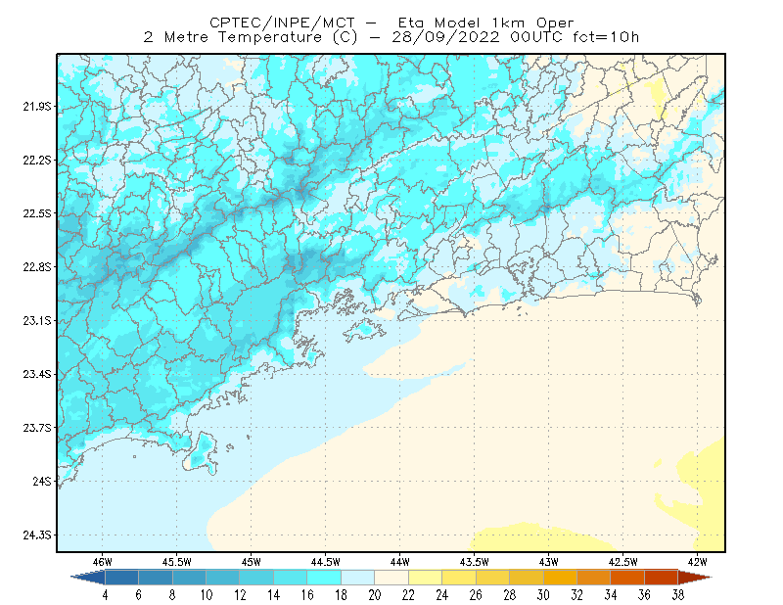Click the dark blue left arrow of colorbar
Image resolution: width=783 pixels, height=605 pixels.
pyautogui.click(x=88, y=578)
